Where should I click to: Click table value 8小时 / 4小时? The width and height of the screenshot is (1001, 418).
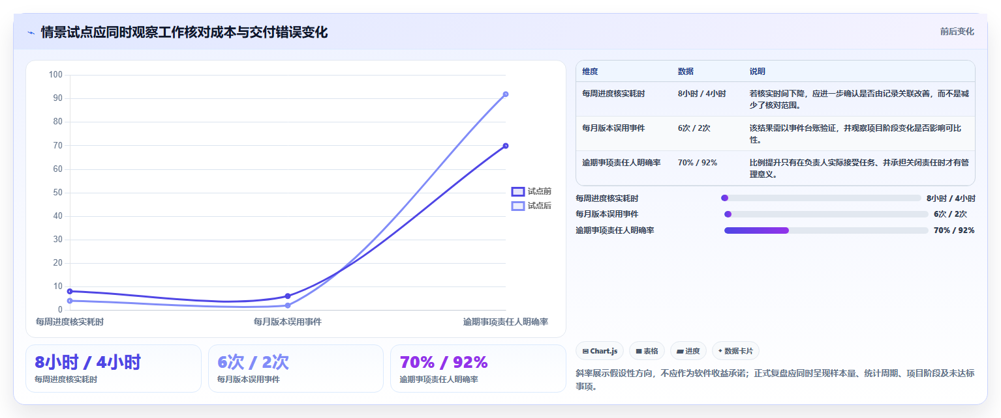click(702, 94)
